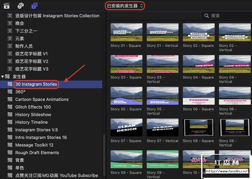Click the generator icon beside Glitch Effects 100
This screenshot has height=179, width=252.
pyautogui.click(x=10, y=107)
